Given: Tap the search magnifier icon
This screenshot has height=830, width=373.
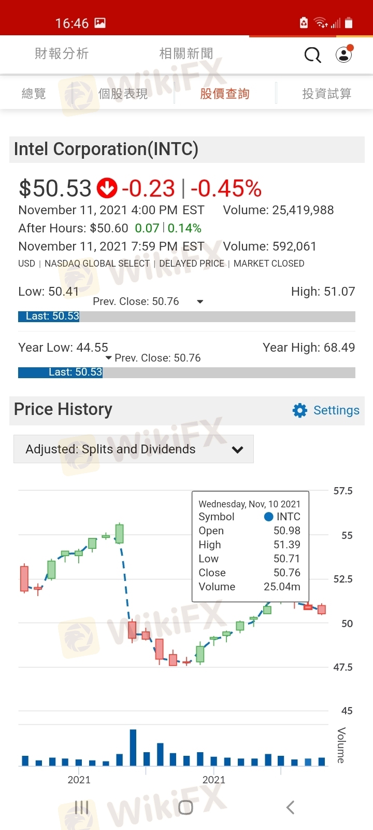Looking at the screenshot, I should coord(312,54).
